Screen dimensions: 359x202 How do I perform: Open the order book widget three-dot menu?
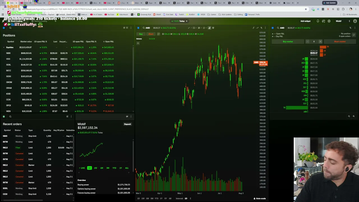(355, 28)
